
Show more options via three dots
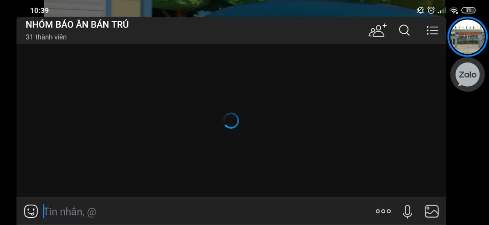coord(383,211)
